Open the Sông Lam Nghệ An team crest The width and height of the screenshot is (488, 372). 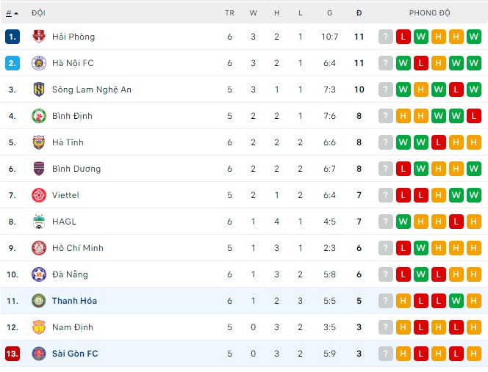39,90
